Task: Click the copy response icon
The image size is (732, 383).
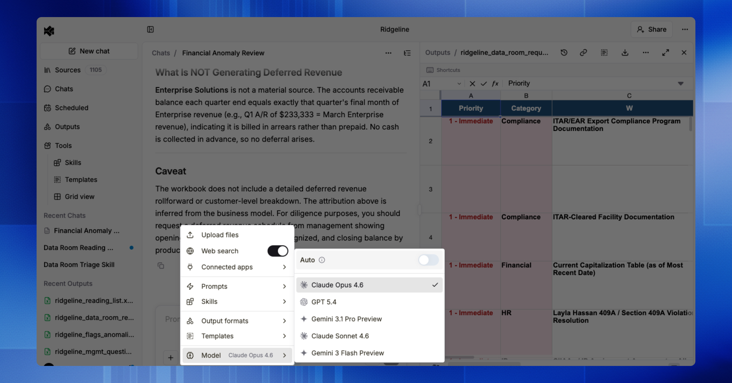Action: [161, 266]
